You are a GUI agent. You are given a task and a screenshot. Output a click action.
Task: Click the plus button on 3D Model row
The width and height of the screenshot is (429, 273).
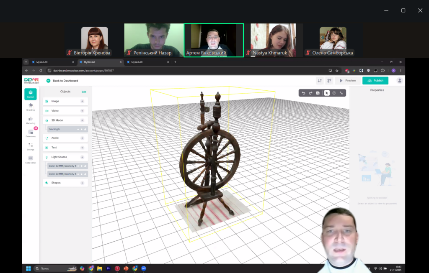click(x=82, y=120)
